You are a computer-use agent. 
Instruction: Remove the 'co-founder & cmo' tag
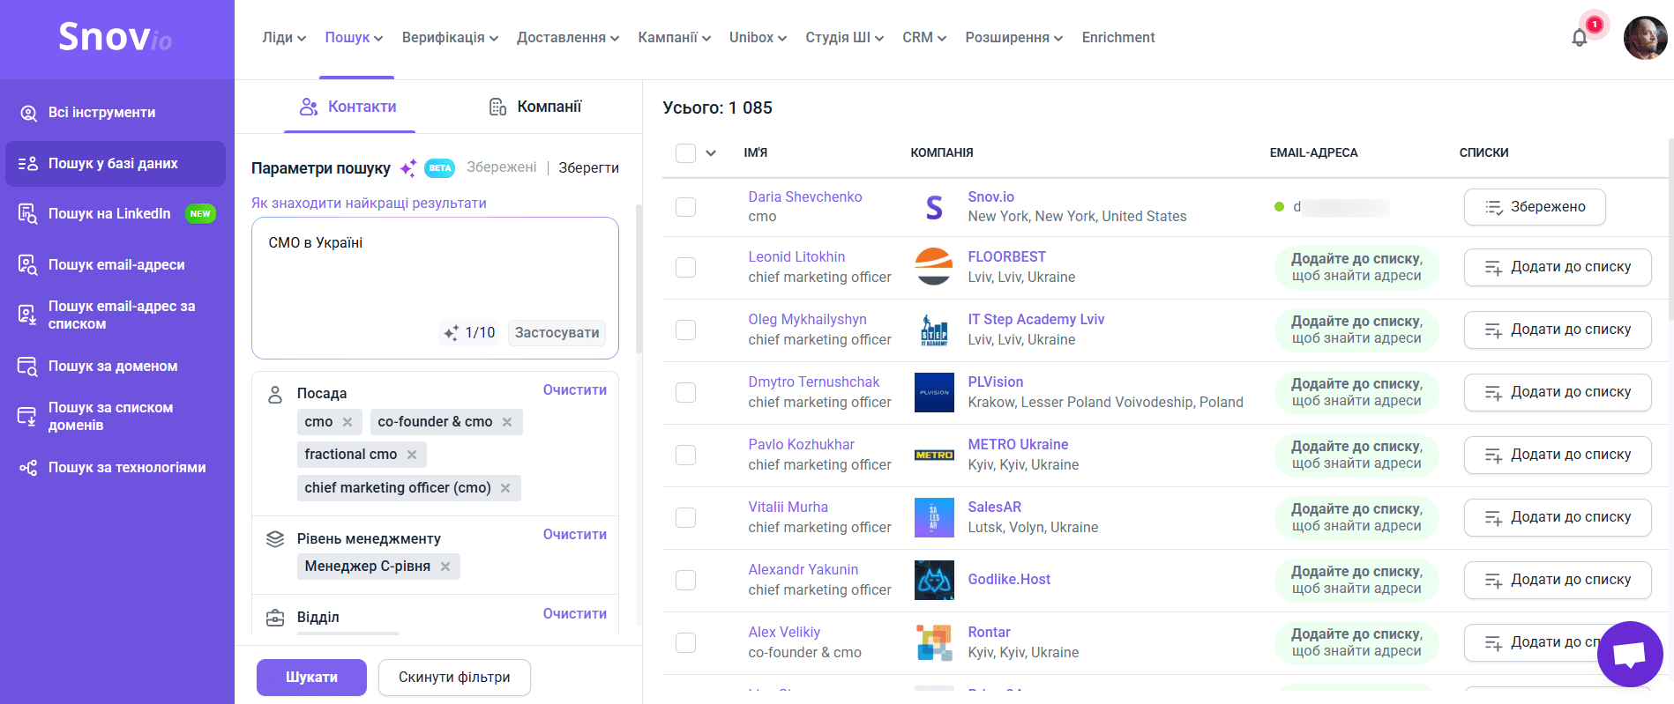click(x=507, y=422)
